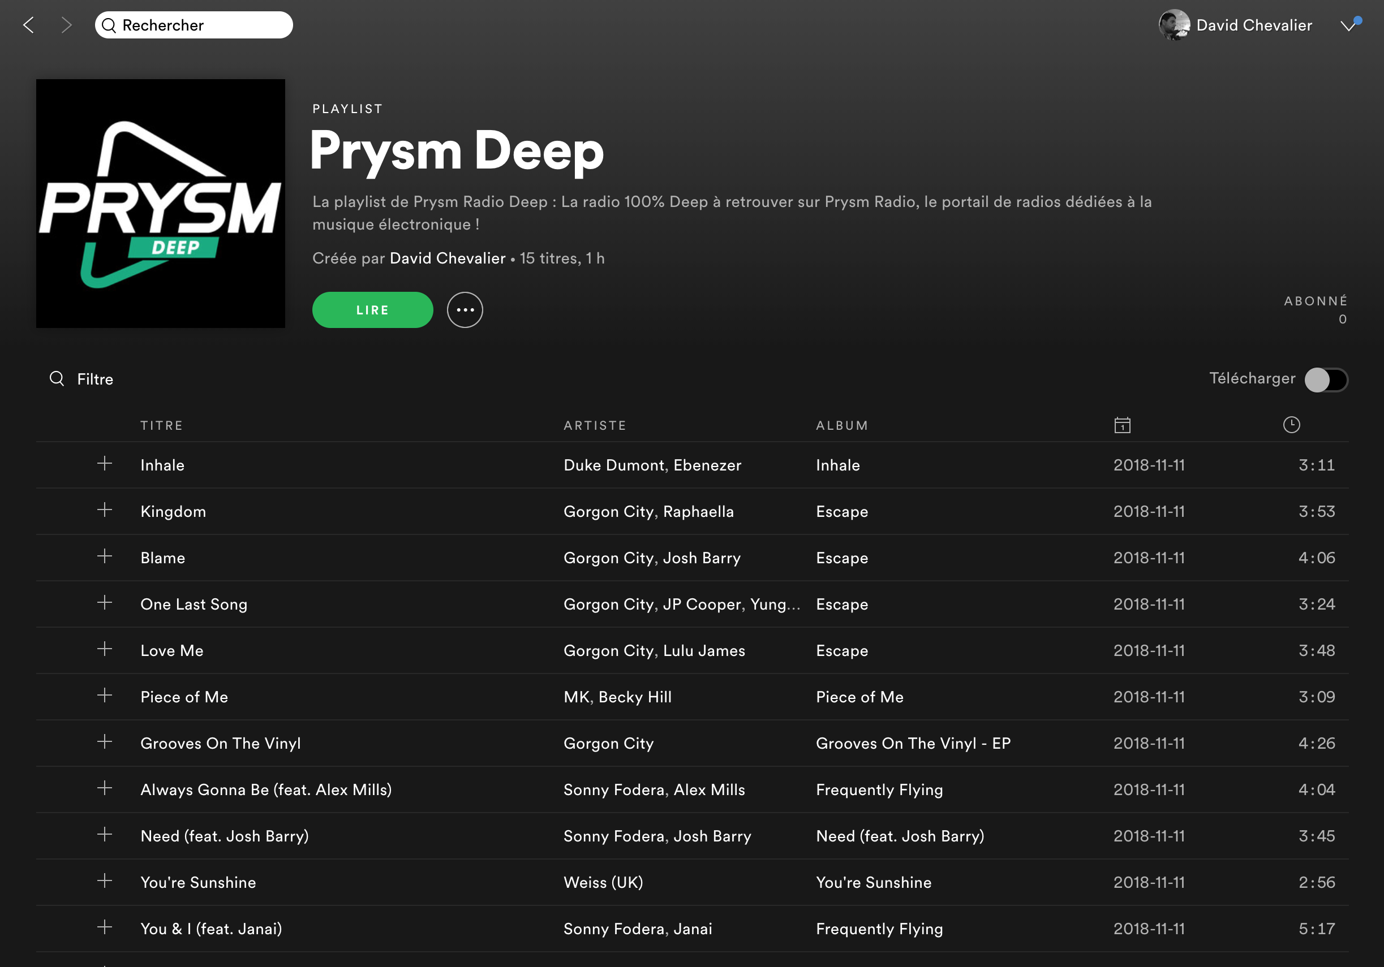Open artist Gorgon City, Raphaella

[648, 512]
